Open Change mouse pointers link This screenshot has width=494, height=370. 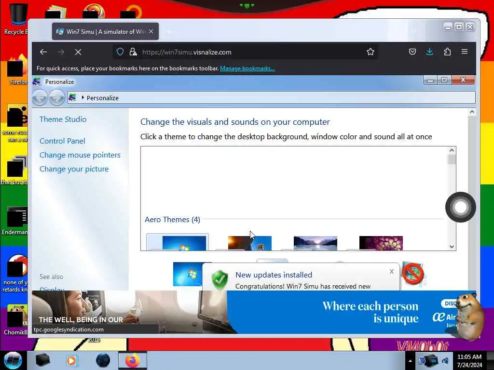point(80,155)
